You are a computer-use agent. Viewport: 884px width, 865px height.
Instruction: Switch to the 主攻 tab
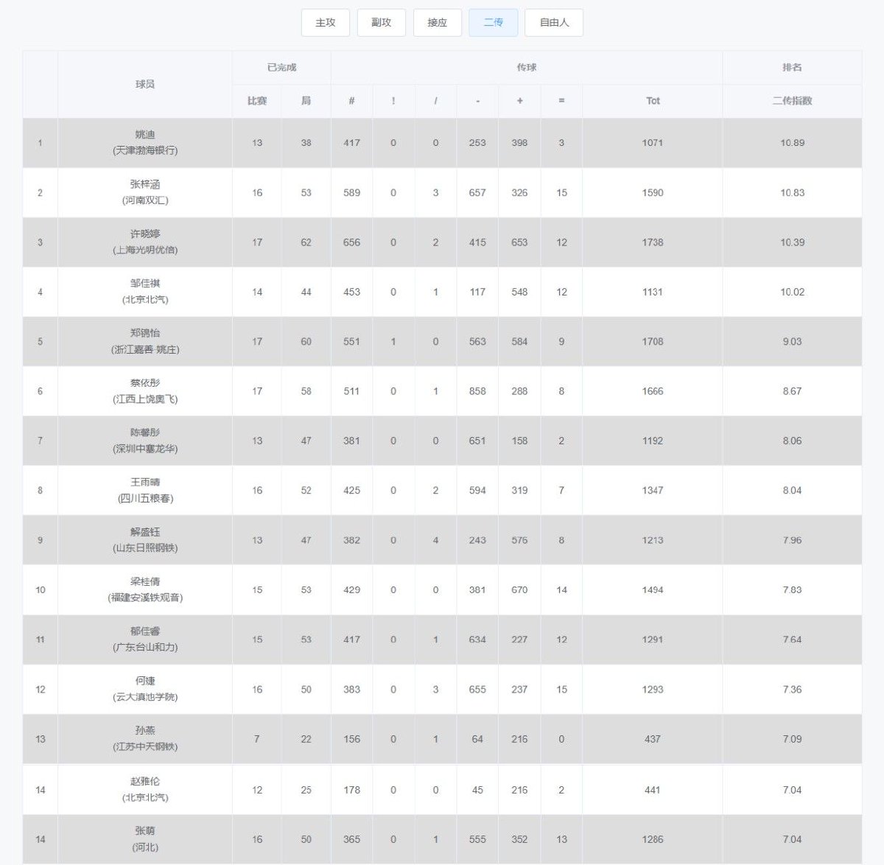click(325, 23)
